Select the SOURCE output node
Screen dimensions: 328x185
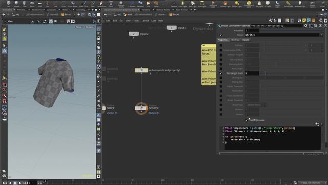tap(141, 108)
